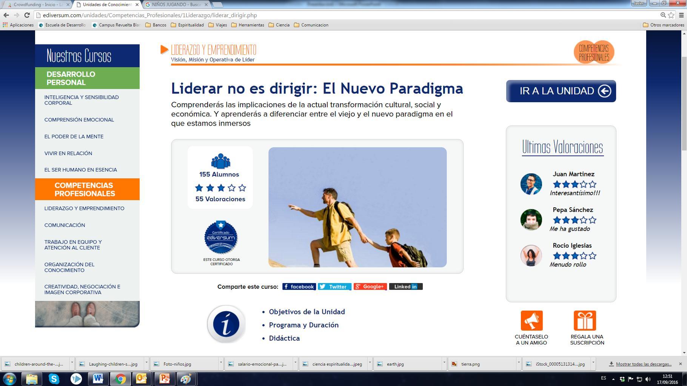Screen dimensions: 687x386
Task: Click the Objetivos de la Unidad link
Action: 307,312
